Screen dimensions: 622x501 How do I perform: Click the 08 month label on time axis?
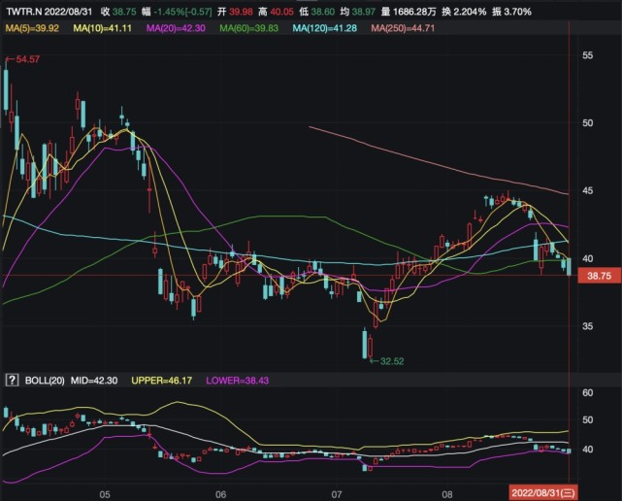[447, 493]
